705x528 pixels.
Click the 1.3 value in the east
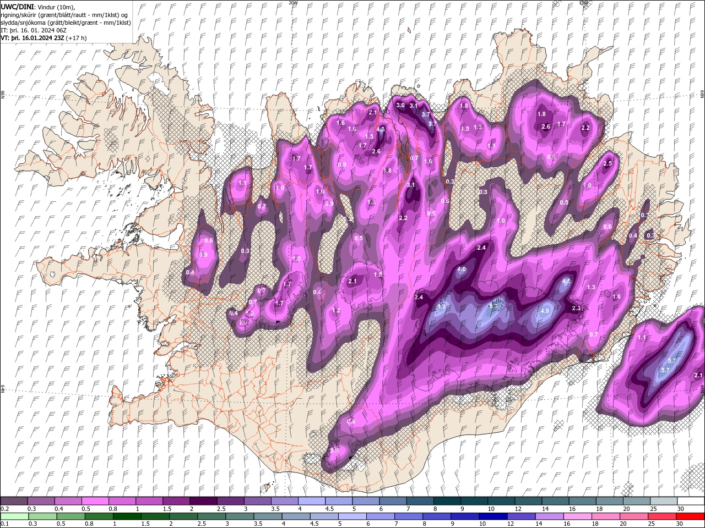[x=591, y=287]
